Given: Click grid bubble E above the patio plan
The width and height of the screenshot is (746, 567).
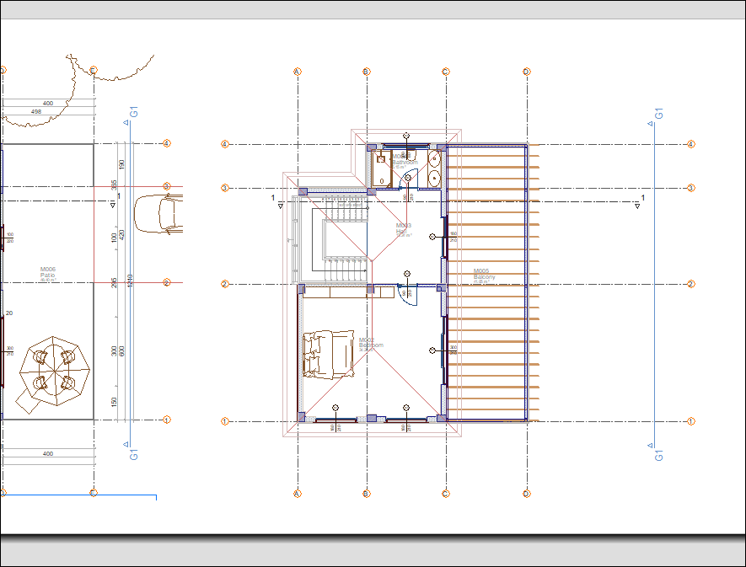Looking at the screenshot, I should [94, 71].
